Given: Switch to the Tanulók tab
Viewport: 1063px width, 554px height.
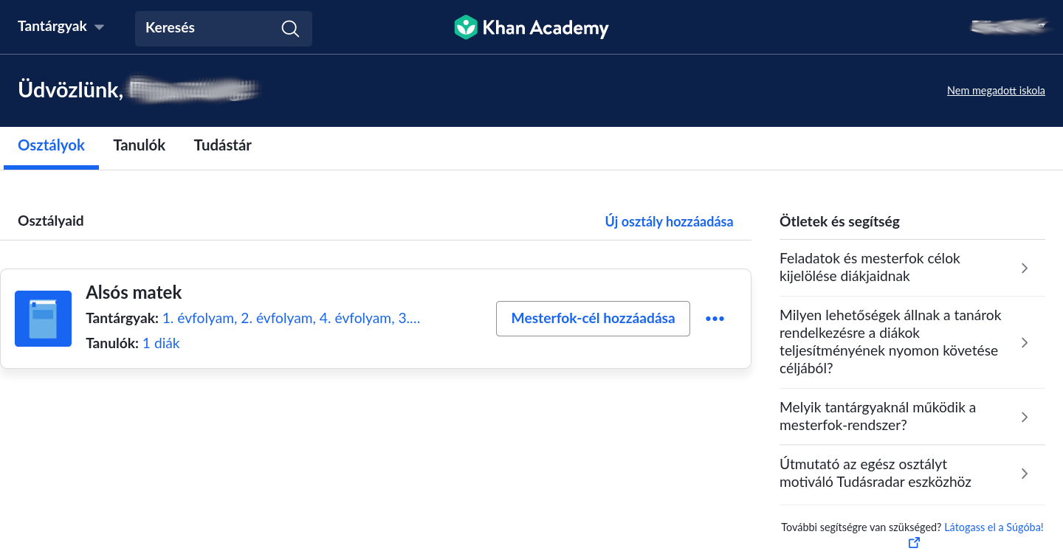Looking at the screenshot, I should pos(139,145).
